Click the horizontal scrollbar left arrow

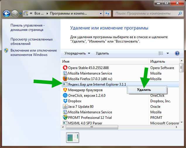pos(63,127)
